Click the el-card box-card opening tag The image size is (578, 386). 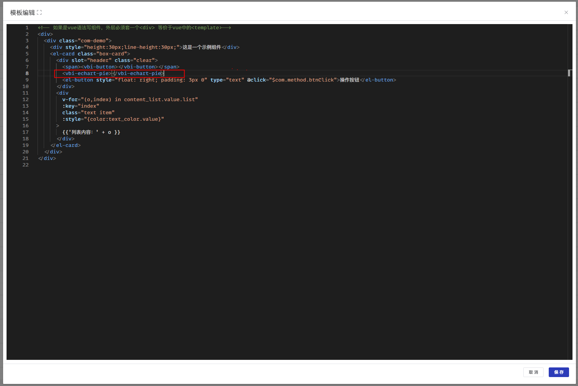pyautogui.click(x=90, y=54)
